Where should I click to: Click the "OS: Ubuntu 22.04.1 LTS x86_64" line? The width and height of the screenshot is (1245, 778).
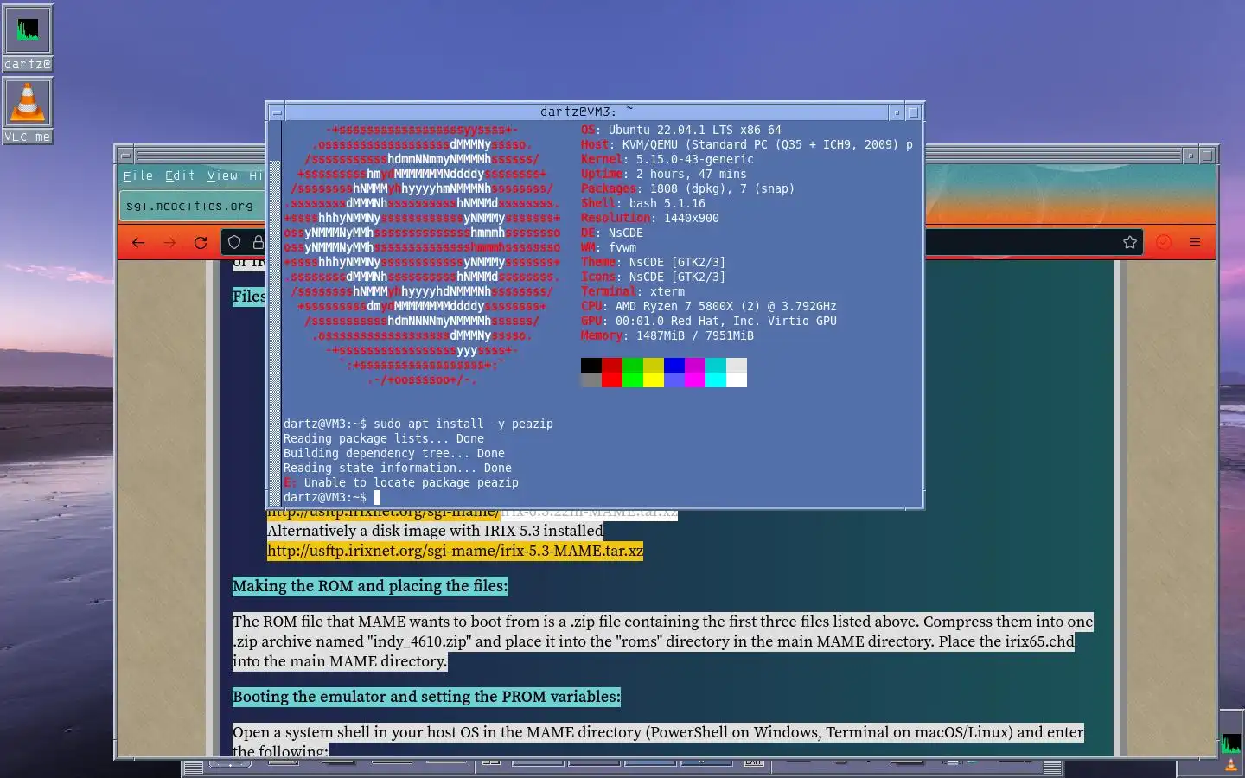pos(681,130)
